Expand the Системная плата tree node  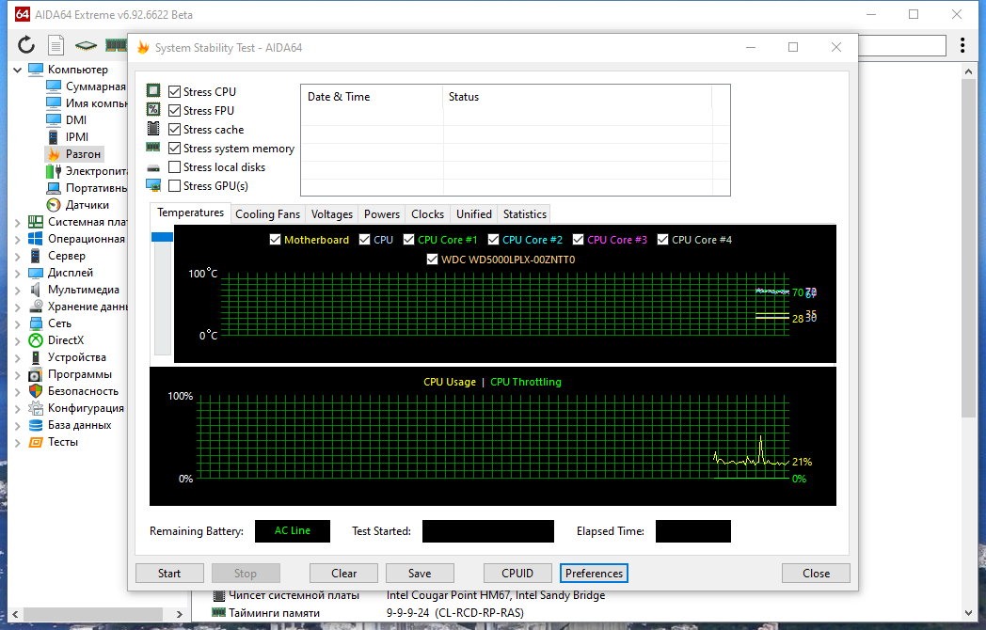click(x=18, y=222)
